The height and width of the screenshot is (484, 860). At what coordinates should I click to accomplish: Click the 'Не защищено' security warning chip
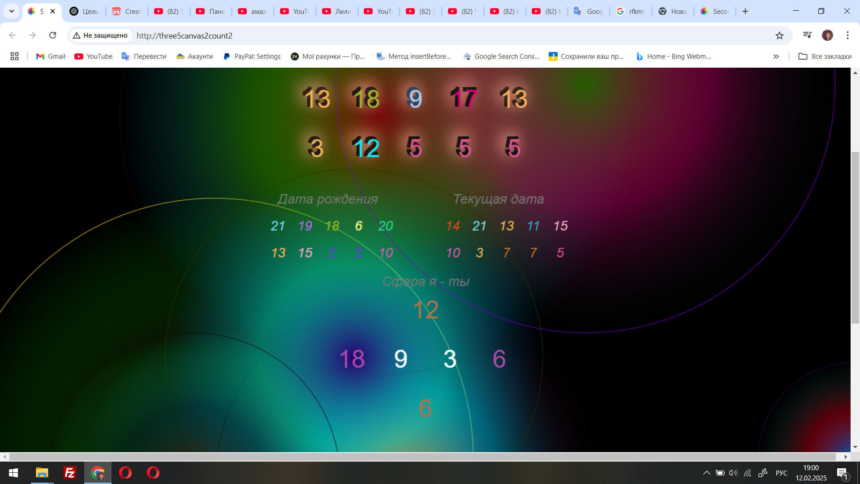tap(100, 35)
